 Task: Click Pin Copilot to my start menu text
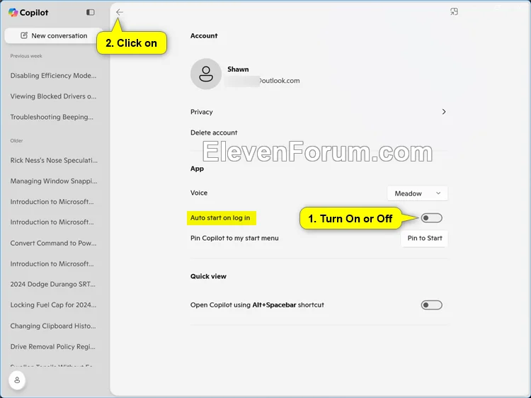[x=234, y=238]
